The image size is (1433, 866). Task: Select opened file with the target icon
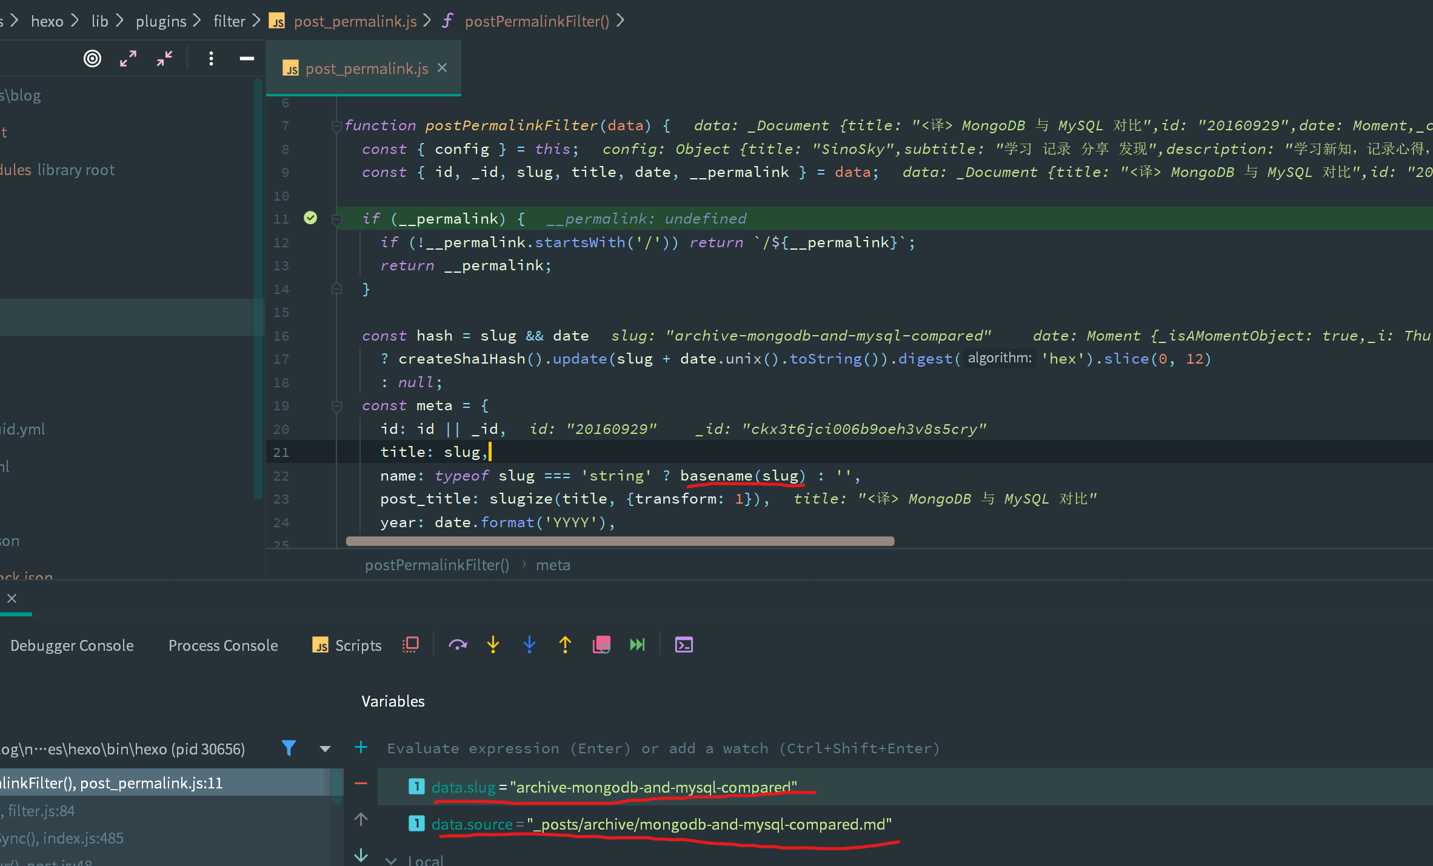[x=92, y=58]
